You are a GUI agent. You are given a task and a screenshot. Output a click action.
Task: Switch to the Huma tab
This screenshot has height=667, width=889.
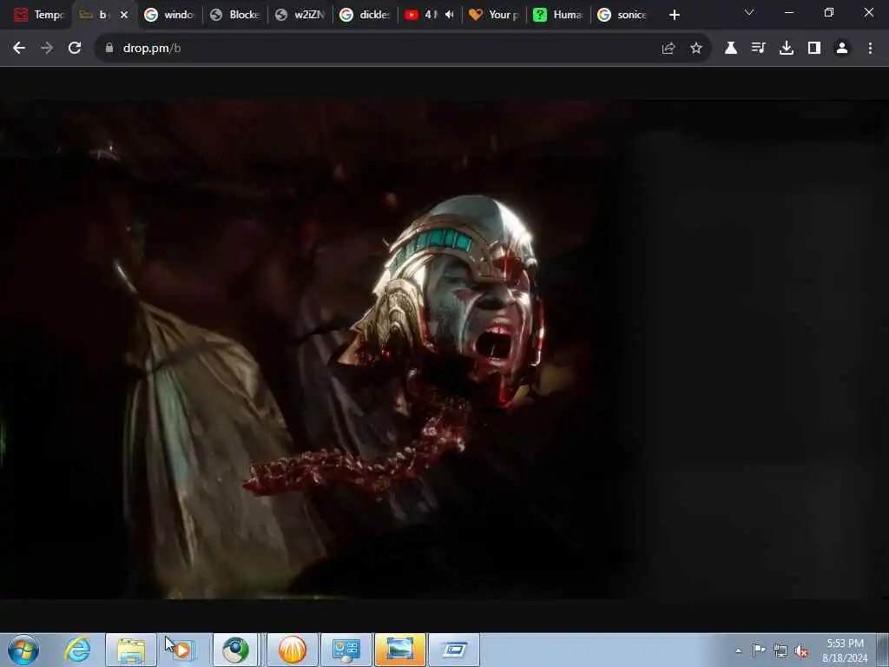pyautogui.click(x=559, y=15)
